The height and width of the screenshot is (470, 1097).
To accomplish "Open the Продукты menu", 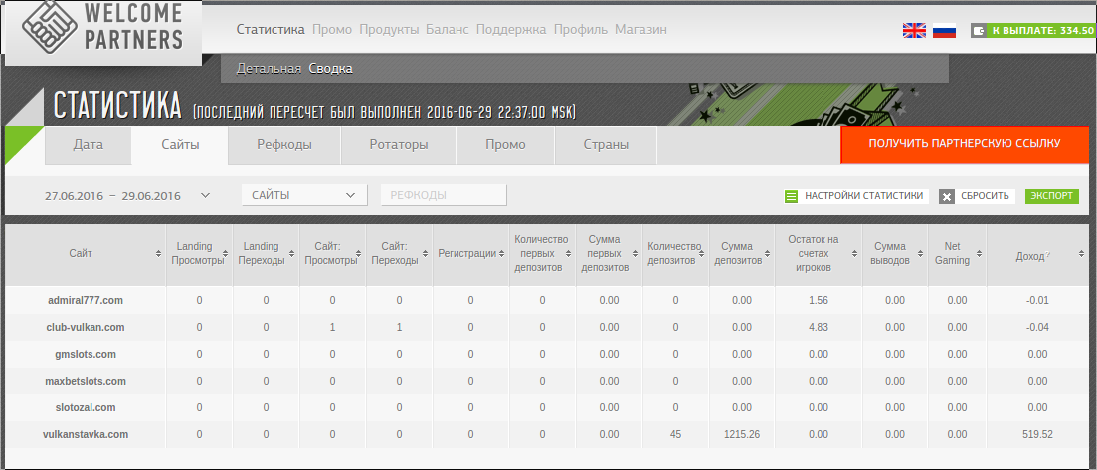I will [389, 30].
